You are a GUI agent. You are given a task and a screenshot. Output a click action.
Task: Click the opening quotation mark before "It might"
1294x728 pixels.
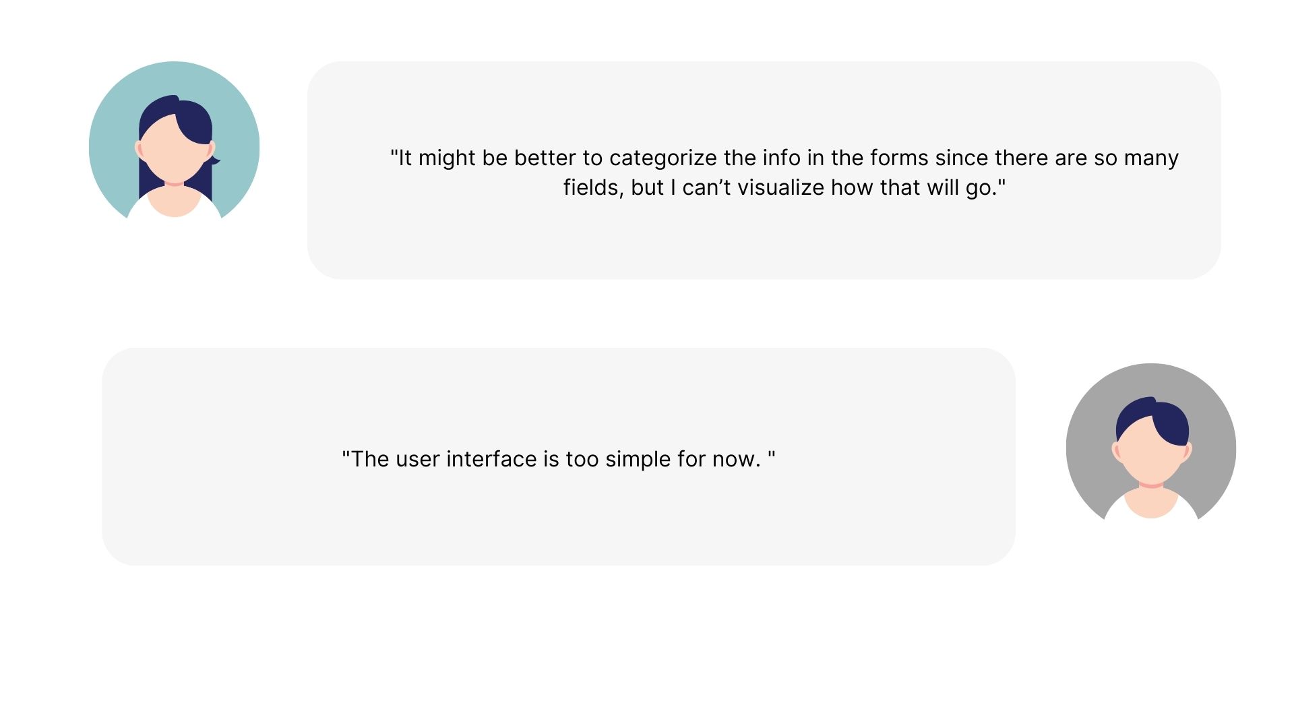click(394, 153)
